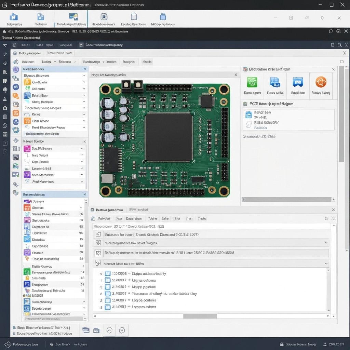Click the Mofaes icon in top toolbar
The image size is (350, 350).
tap(41, 17)
